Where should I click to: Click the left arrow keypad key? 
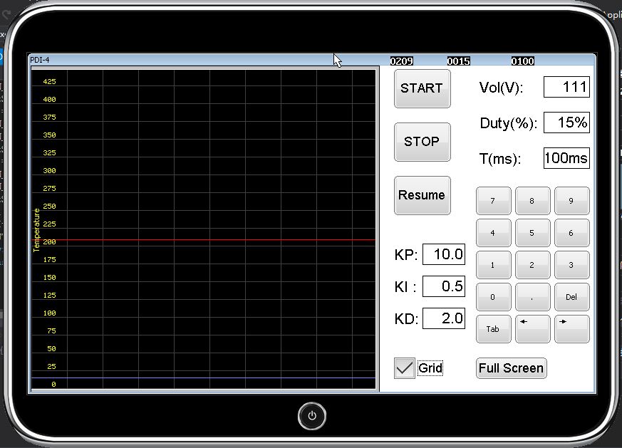pyautogui.click(x=532, y=329)
